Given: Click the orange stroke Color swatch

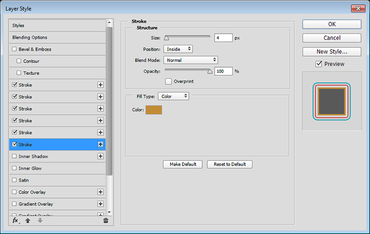Looking at the screenshot, I should (x=153, y=110).
